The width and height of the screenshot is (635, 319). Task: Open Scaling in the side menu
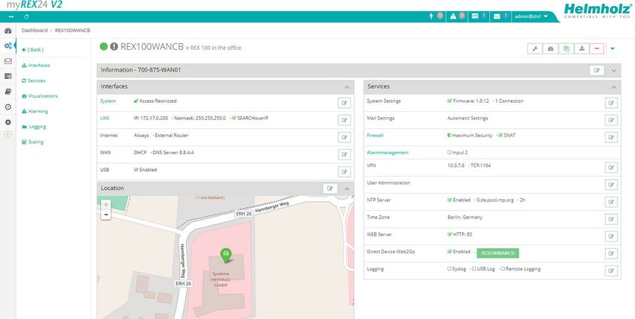33,142
